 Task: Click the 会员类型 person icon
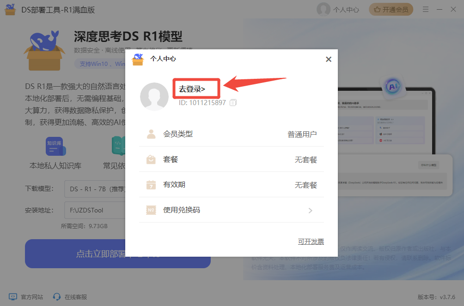coord(151,134)
